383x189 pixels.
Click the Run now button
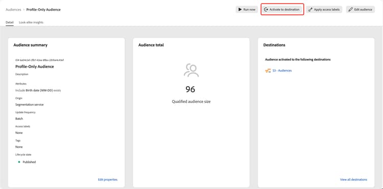pos(247,10)
